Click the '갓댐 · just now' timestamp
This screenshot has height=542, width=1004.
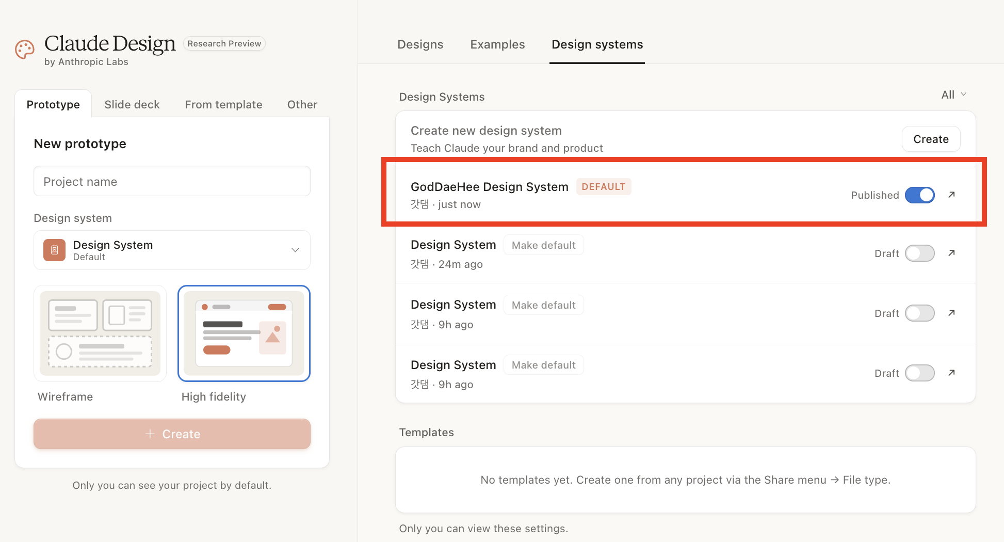[x=446, y=204]
